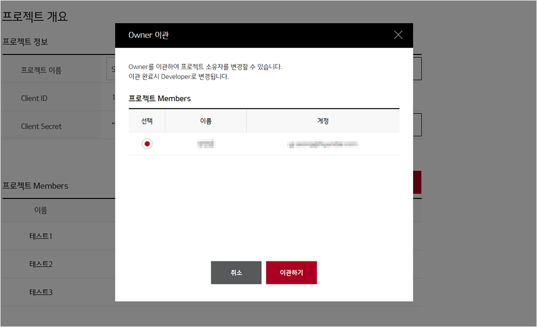Select the 테스트1 member row
The width and height of the screenshot is (537, 327).
(x=41, y=236)
